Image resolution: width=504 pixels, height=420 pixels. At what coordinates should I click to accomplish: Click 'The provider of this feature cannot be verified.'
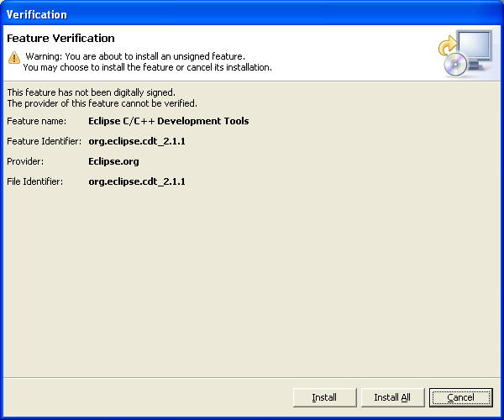[102, 103]
